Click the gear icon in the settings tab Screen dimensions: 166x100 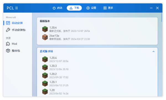click(x=88, y=8)
